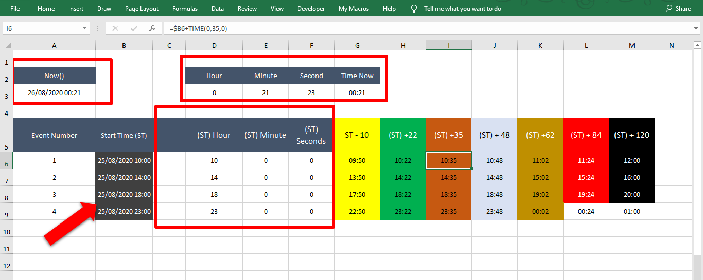Viewport: 703px width, 280px height.
Task: Select cell 25/08/2020 18:00
Action: point(124,194)
